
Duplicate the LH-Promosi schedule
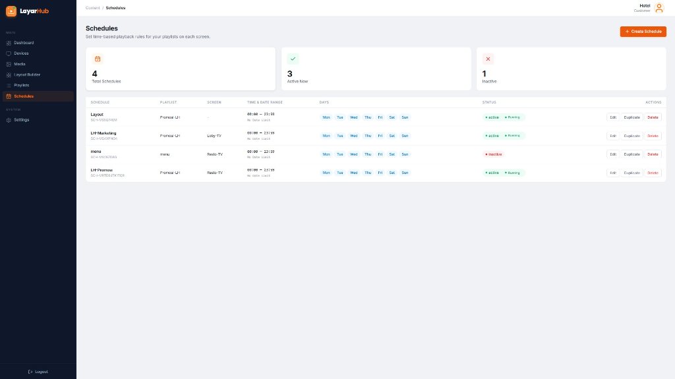tap(631, 173)
